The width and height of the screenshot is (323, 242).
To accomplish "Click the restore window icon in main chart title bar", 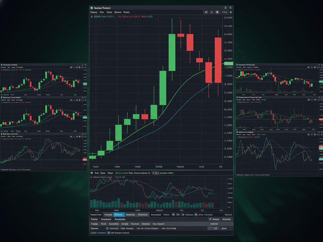I will [225, 7].
